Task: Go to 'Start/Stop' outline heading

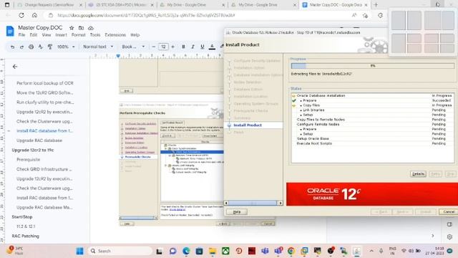Action: [22, 217]
